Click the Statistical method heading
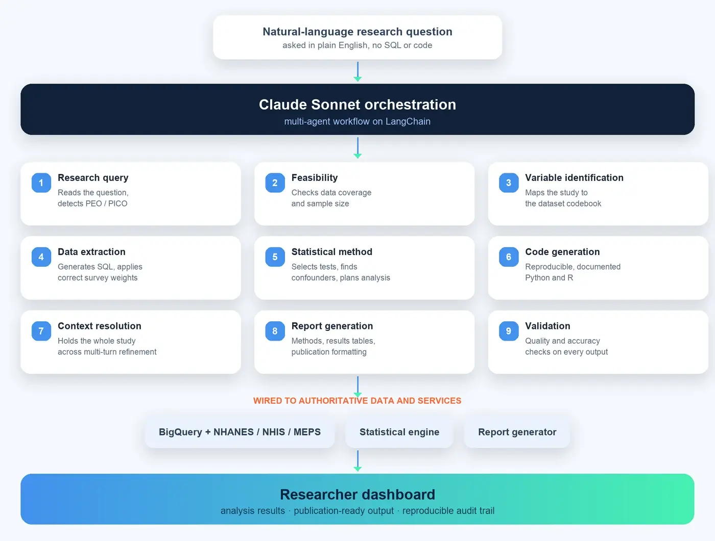715x541 pixels. tap(332, 252)
